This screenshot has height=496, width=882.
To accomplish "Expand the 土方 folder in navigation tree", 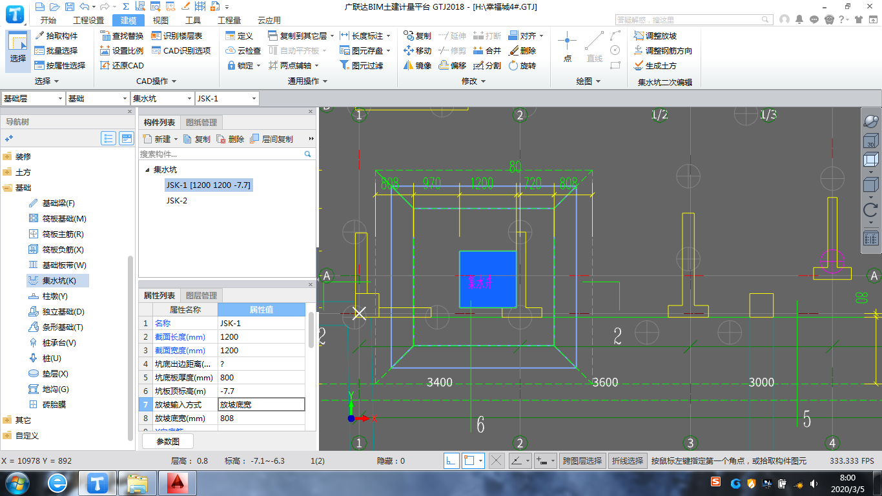I will coord(7,172).
